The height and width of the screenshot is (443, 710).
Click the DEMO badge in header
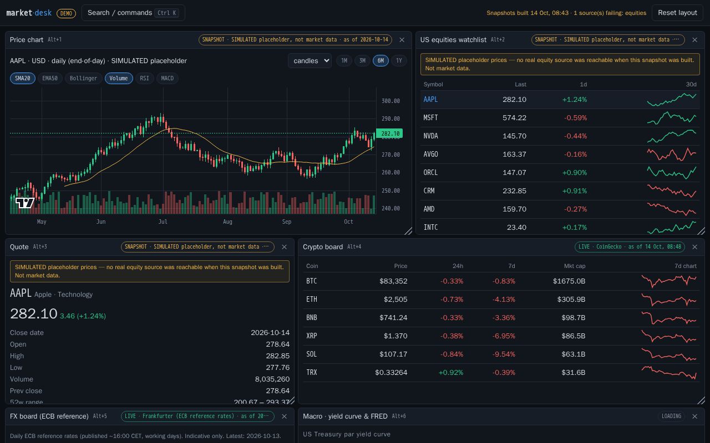67,13
